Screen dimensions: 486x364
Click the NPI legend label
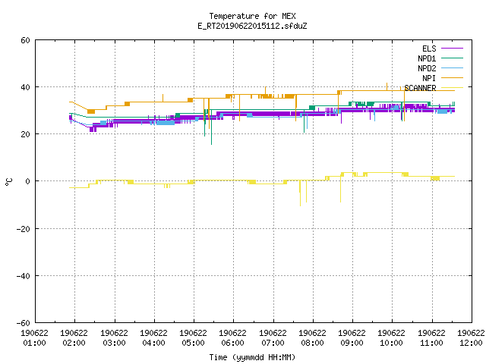pos(429,78)
